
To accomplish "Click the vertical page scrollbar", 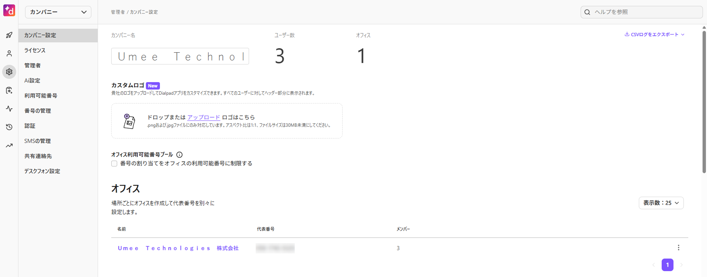I will point(704,101).
